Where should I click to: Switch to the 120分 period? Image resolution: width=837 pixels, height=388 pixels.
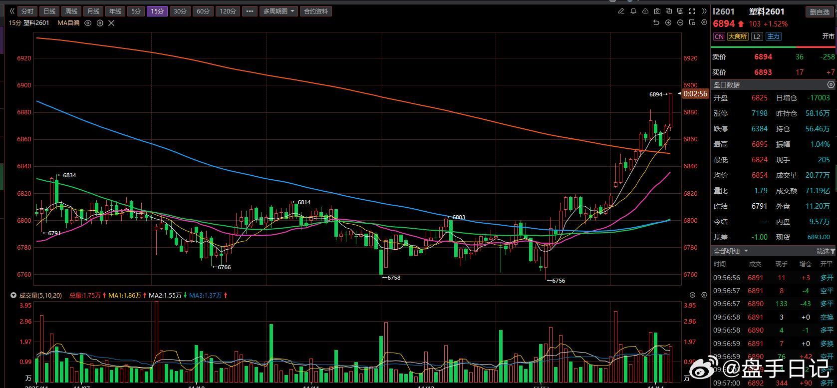point(228,11)
